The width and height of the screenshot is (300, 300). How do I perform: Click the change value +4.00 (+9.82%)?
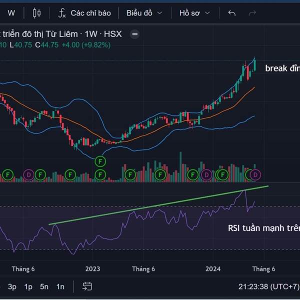pyautogui.click(x=86, y=45)
